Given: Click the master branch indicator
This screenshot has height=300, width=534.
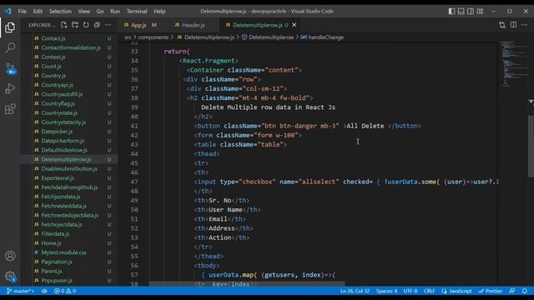Looking at the screenshot, I should [20, 291].
